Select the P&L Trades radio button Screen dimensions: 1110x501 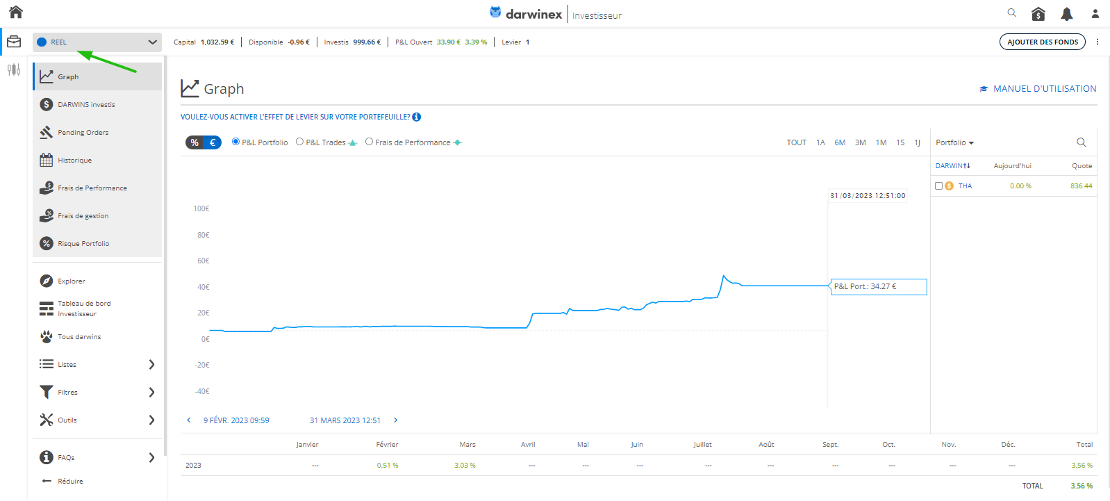(x=300, y=142)
